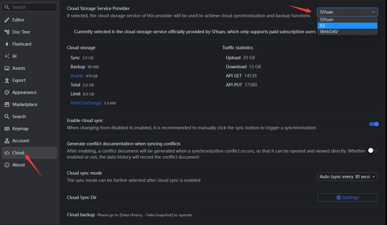This screenshot has height=225, width=387.
Task: Focus the settings Search field
Action: tap(30, 7)
